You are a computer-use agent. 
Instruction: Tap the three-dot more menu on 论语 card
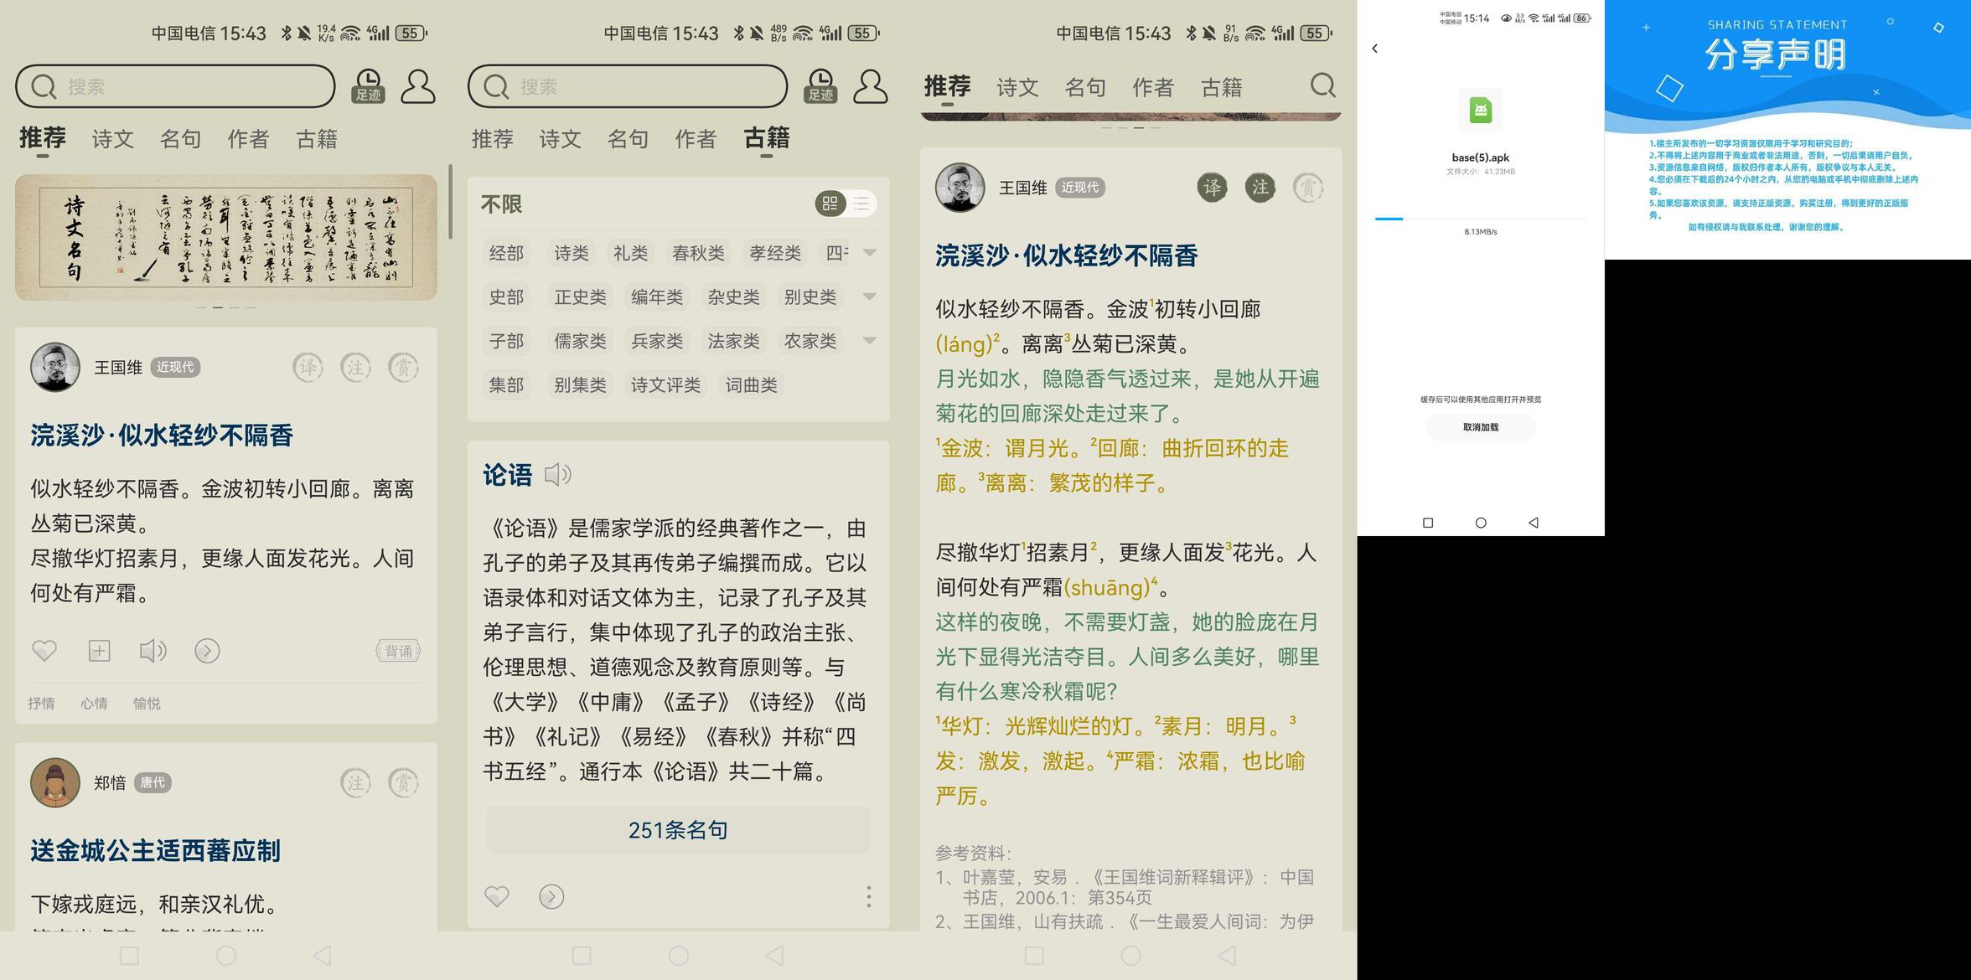pos(868,896)
